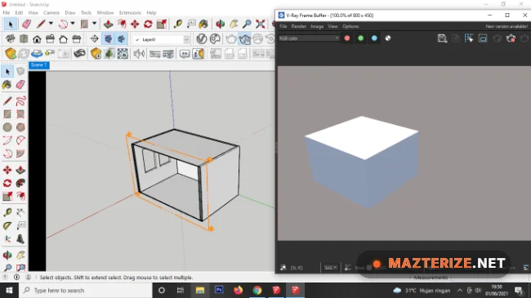Start a V-Ray render with the teapot icon
The height and width of the screenshot is (298, 531).
click(x=231, y=39)
